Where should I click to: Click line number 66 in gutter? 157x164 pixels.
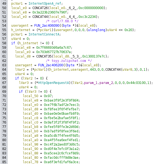click(4, 78)
